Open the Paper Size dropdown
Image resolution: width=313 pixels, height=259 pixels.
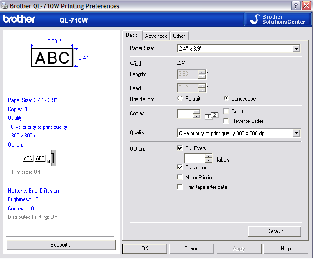point(296,49)
